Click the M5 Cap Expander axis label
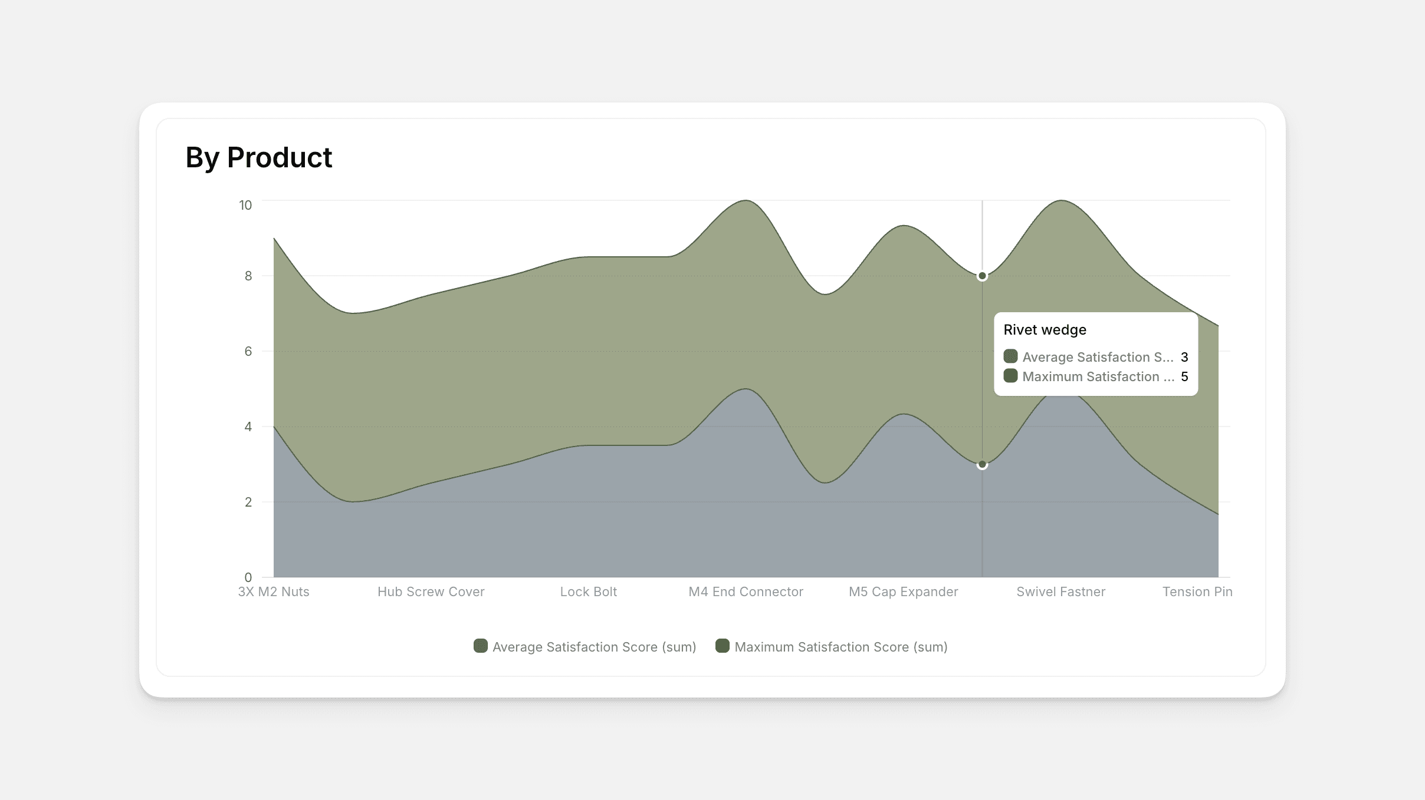Image resolution: width=1425 pixels, height=800 pixels. coord(903,591)
